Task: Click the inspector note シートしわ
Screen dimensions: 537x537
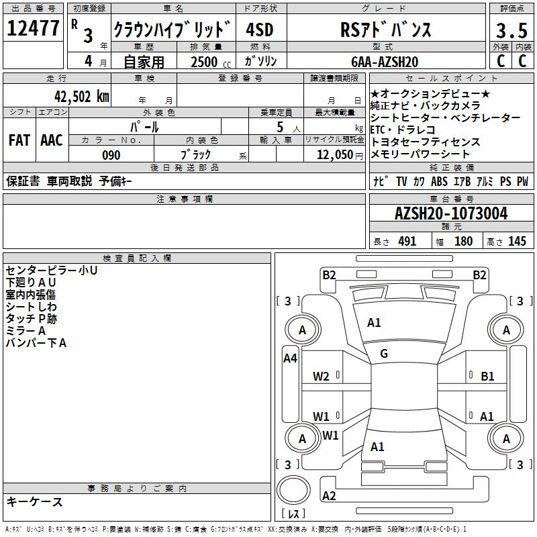Action: click(x=31, y=307)
